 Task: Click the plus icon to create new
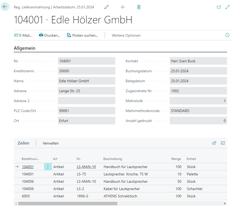click(x=123, y=7)
